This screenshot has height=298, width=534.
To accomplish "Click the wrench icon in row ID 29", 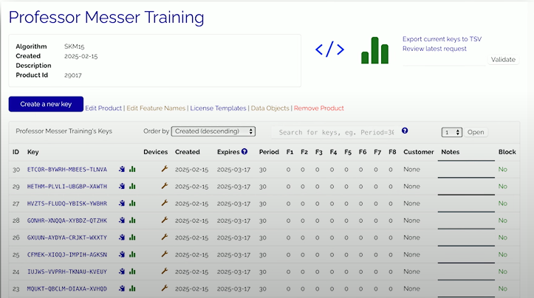I will (x=165, y=186).
